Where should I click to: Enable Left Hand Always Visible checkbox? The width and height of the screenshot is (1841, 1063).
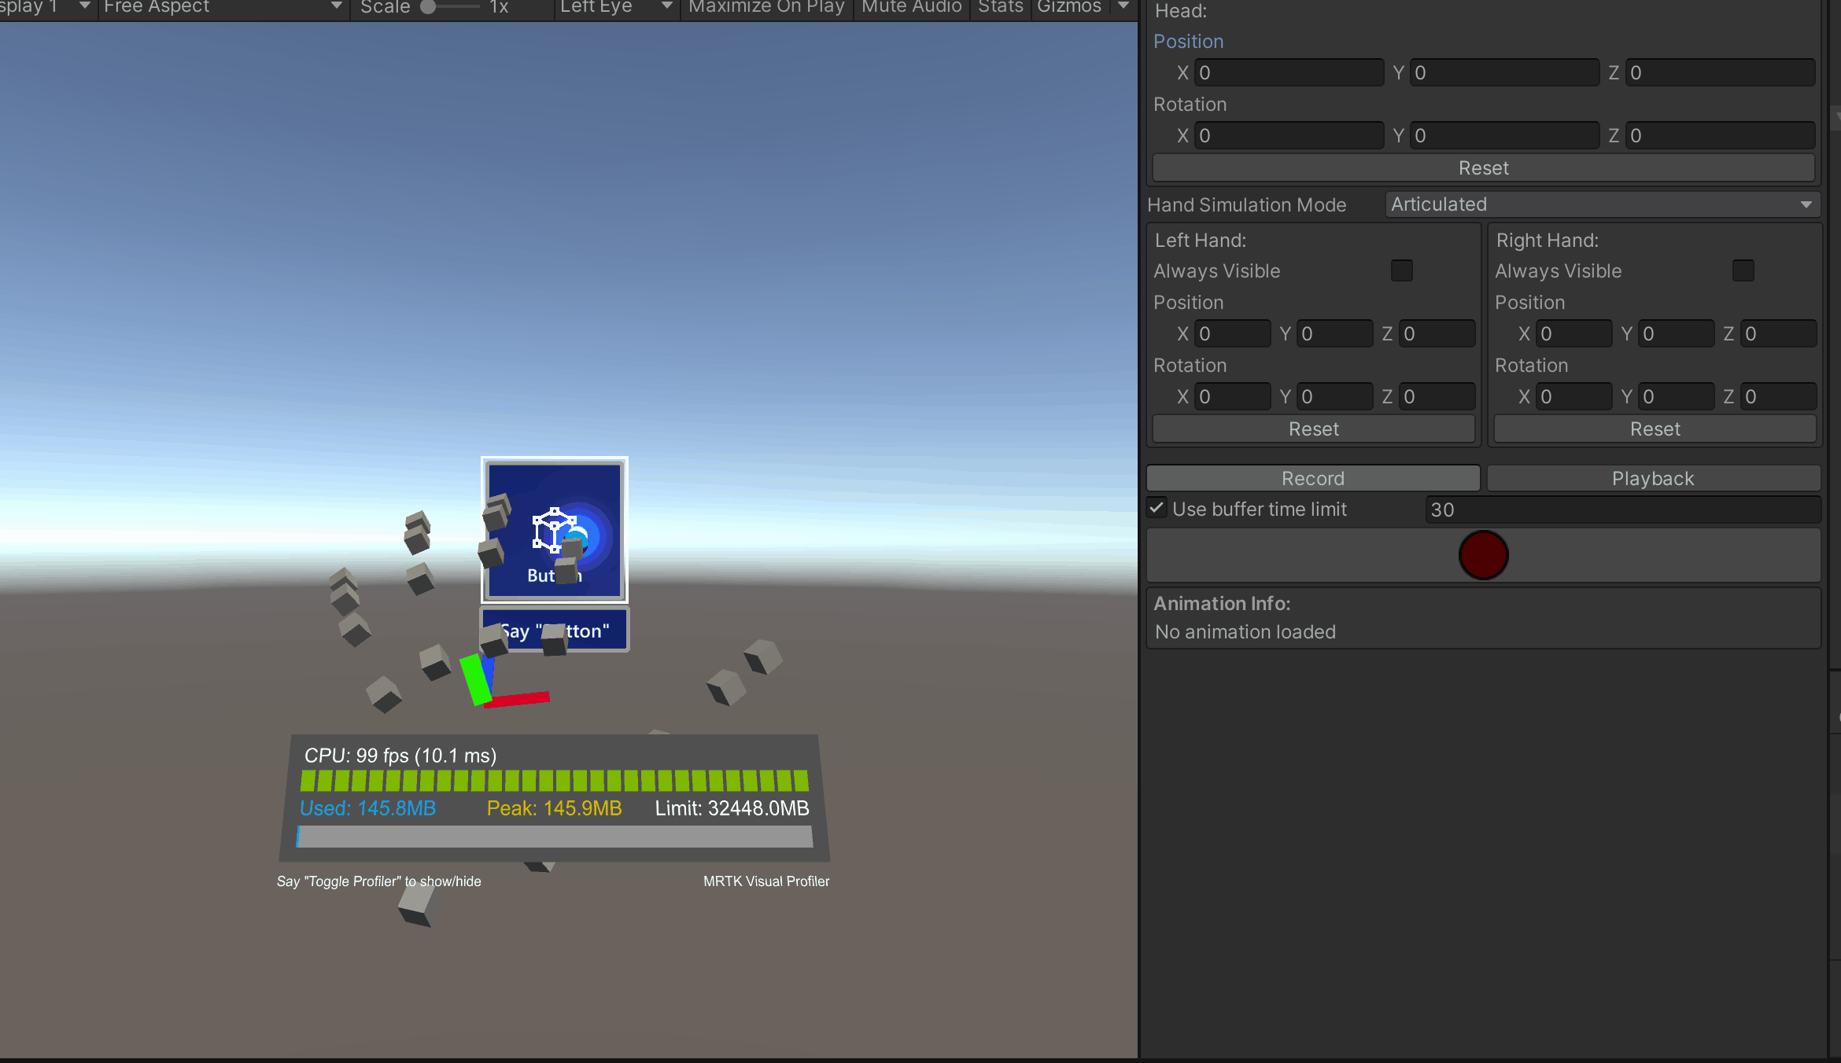(1401, 270)
